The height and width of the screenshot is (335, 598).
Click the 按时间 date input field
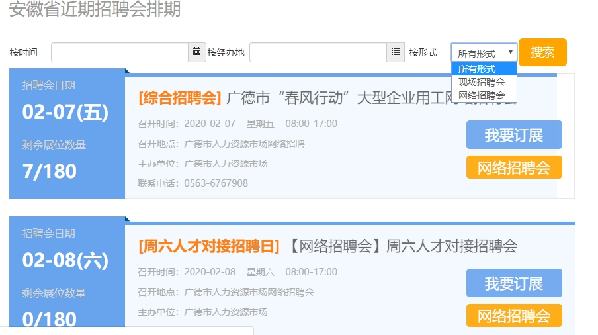120,52
